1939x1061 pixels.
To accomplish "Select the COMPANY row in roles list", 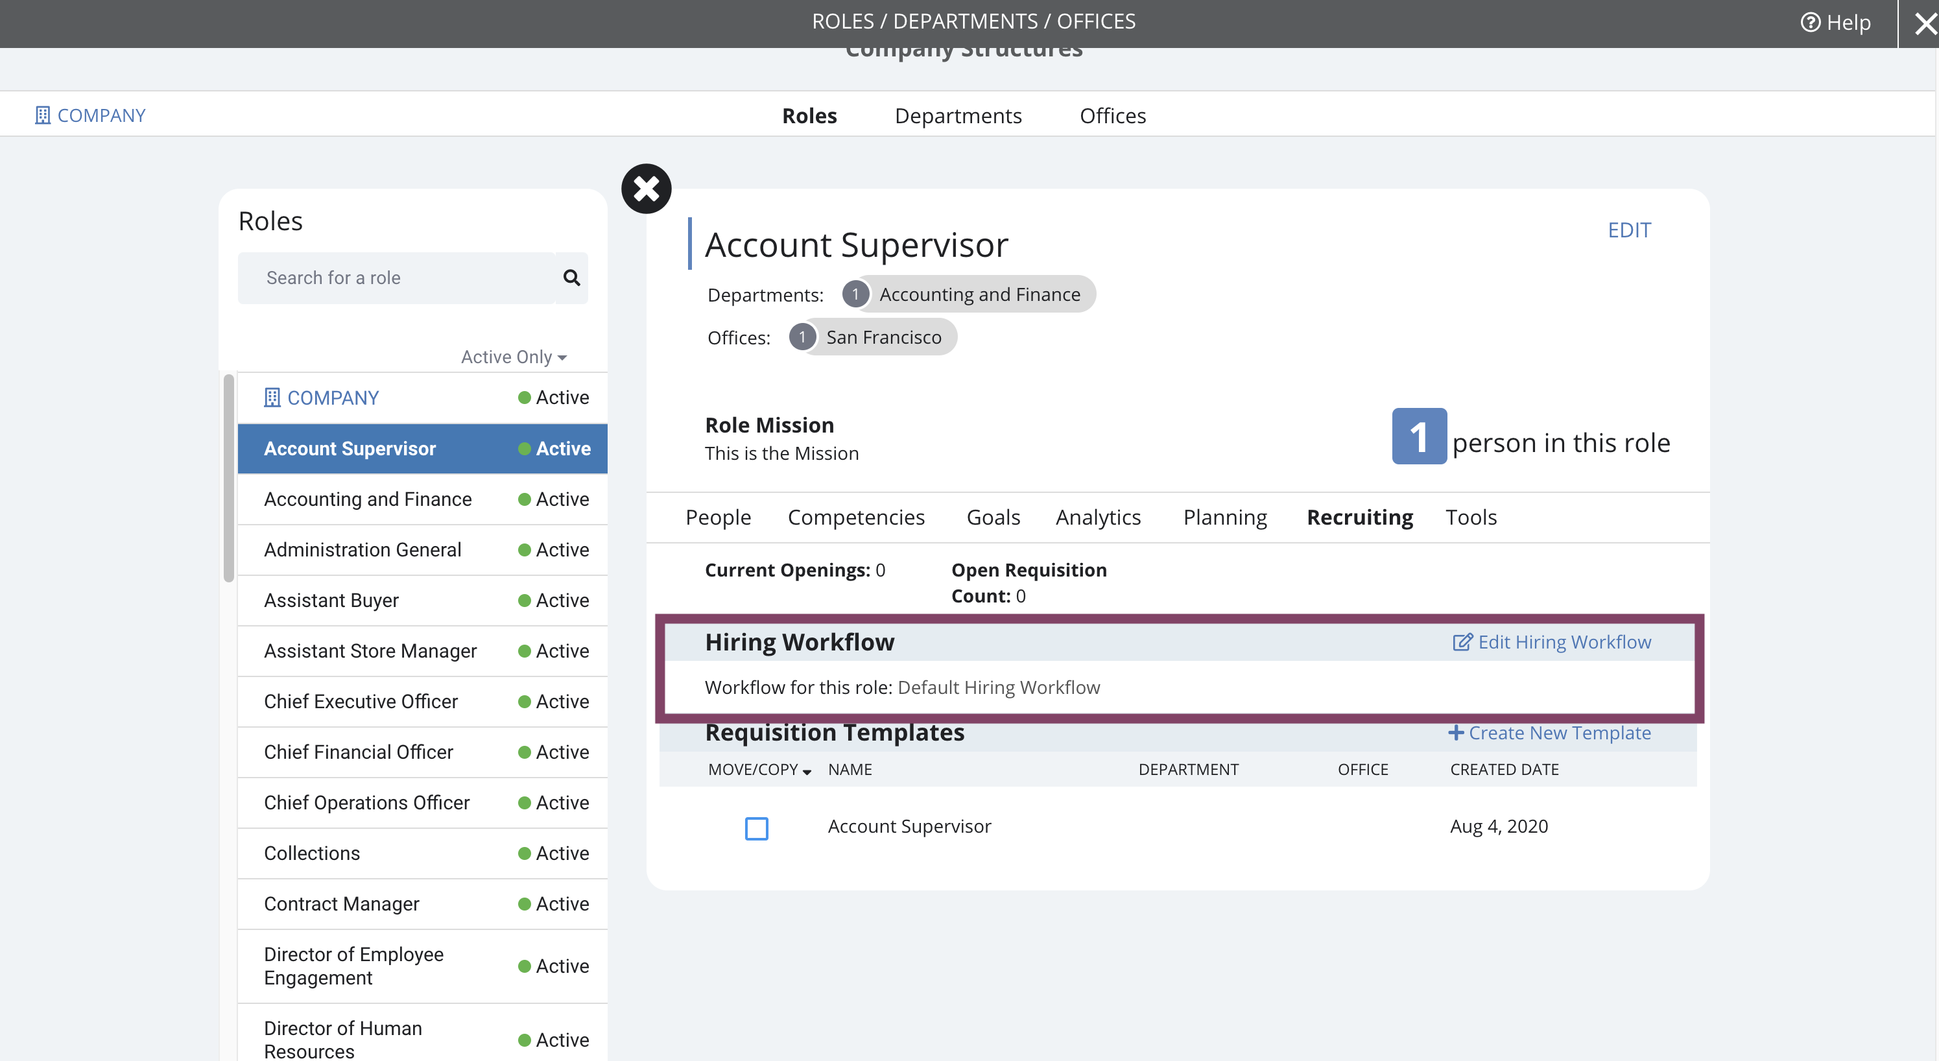I will tap(422, 398).
